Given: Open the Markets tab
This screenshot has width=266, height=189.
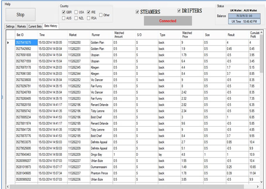Looking at the screenshot, I should point(21,26).
